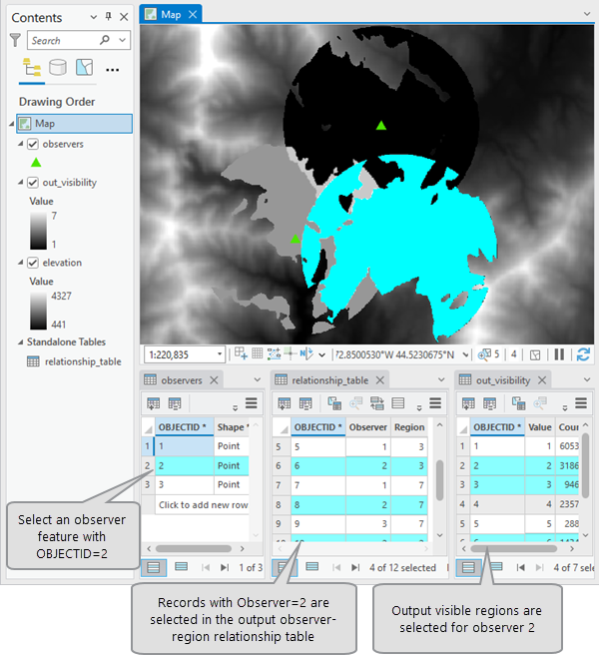Select the List By Drawing Order icon
599x658 pixels.
32,68
